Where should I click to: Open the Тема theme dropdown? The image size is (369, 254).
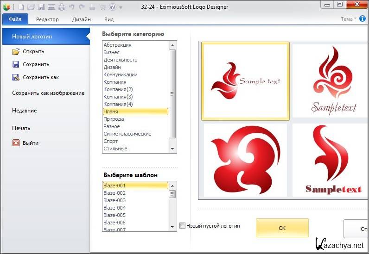pyautogui.click(x=349, y=19)
